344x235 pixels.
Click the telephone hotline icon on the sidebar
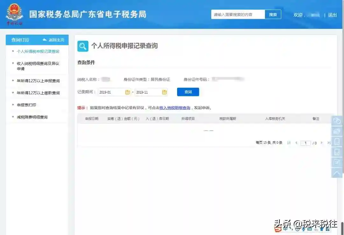click(x=337, y=131)
